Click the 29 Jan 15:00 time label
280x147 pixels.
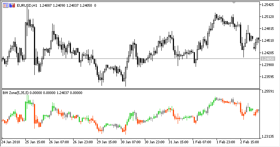107,142
